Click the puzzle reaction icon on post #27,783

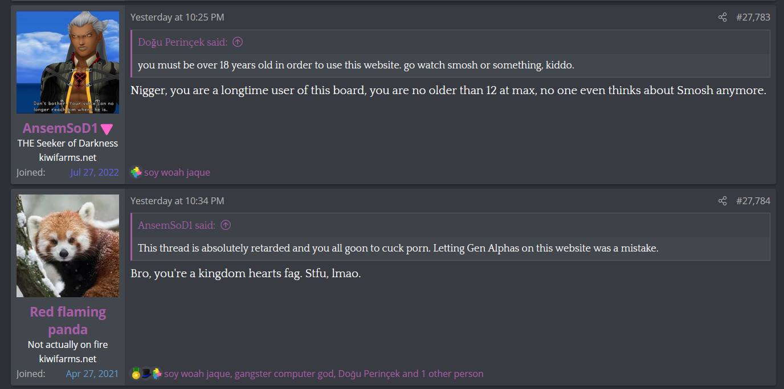click(x=136, y=172)
